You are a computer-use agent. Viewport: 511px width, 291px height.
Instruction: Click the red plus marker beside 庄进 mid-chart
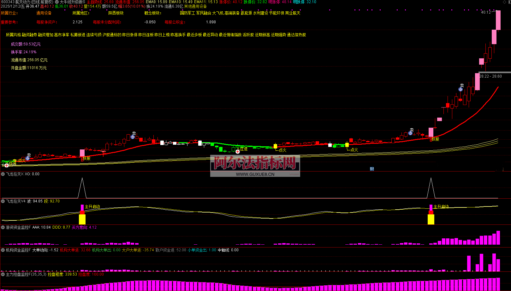(x=237, y=152)
